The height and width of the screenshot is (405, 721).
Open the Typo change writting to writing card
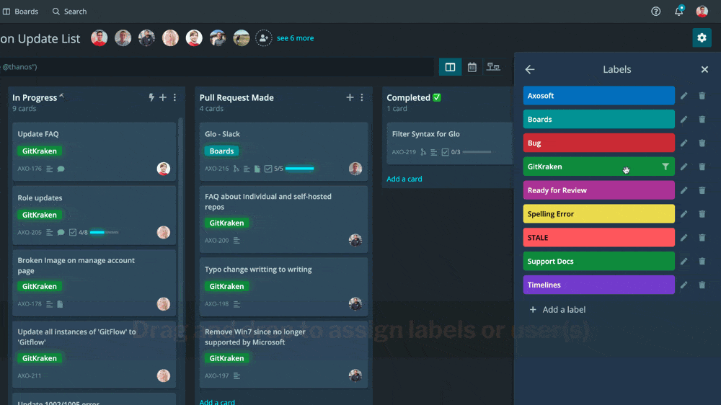point(283,286)
